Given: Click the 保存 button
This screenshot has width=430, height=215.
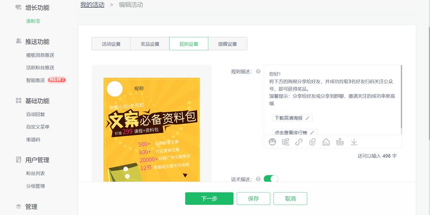Looking at the screenshot, I should pyautogui.click(x=253, y=199).
